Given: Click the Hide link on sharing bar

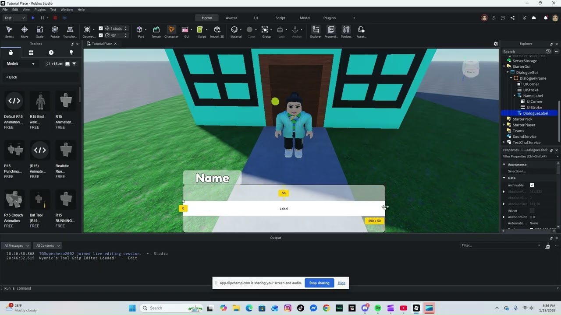Looking at the screenshot, I should click(x=341, y=283).
